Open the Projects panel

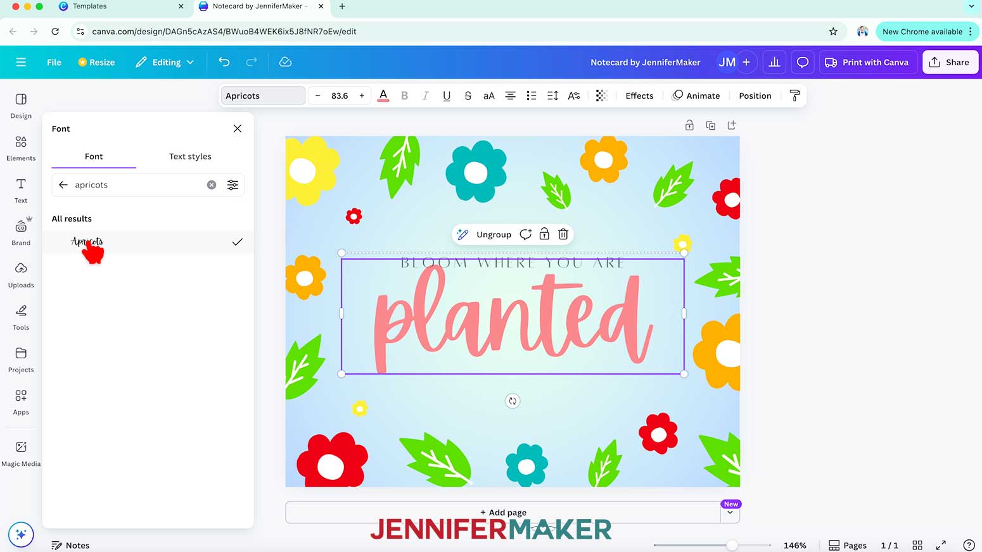(x=21, y=360)
